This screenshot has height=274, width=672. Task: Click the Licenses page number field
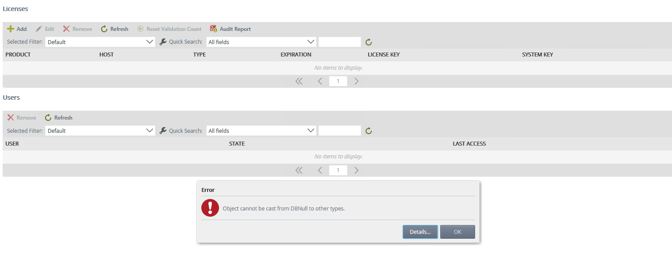coord(338,81)
